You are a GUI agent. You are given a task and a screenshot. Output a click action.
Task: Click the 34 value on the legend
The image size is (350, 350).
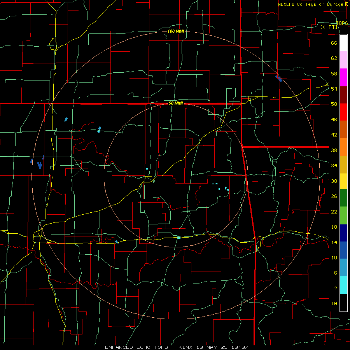tap(334, 166)
